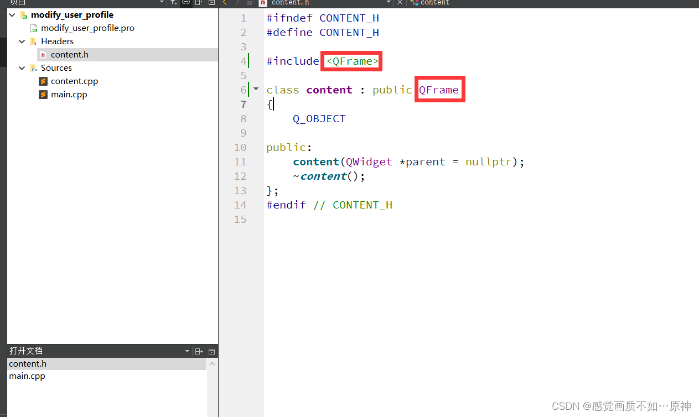
Task: Go forward using the right arrow
Action: pyautogui.click(x=237, y=3)
